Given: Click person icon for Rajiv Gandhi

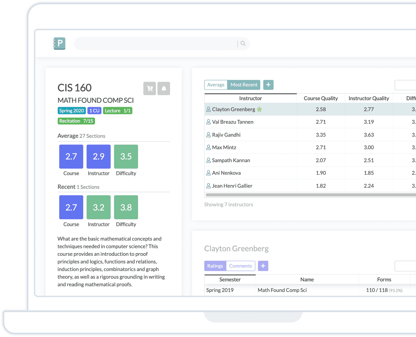Looking at the screenshot, I should 208,135.
